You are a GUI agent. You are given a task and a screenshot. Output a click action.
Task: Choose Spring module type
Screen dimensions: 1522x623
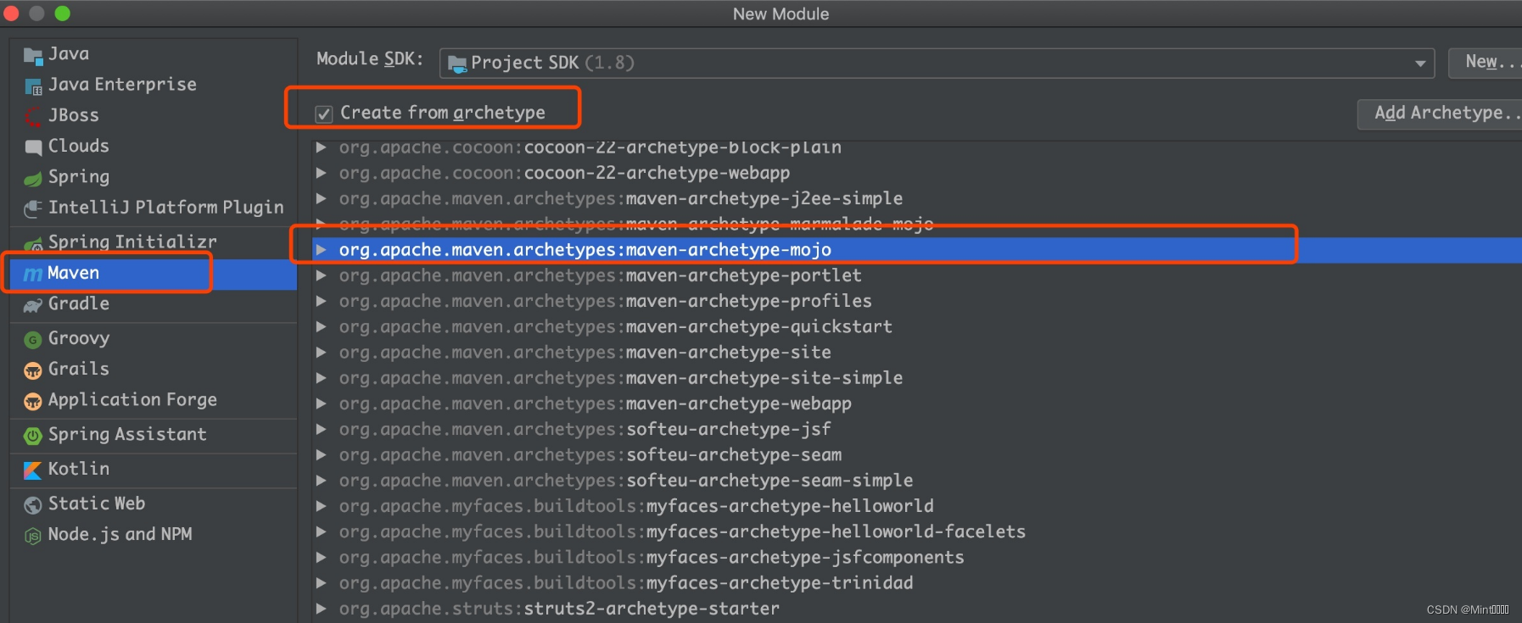click(154, 177)
